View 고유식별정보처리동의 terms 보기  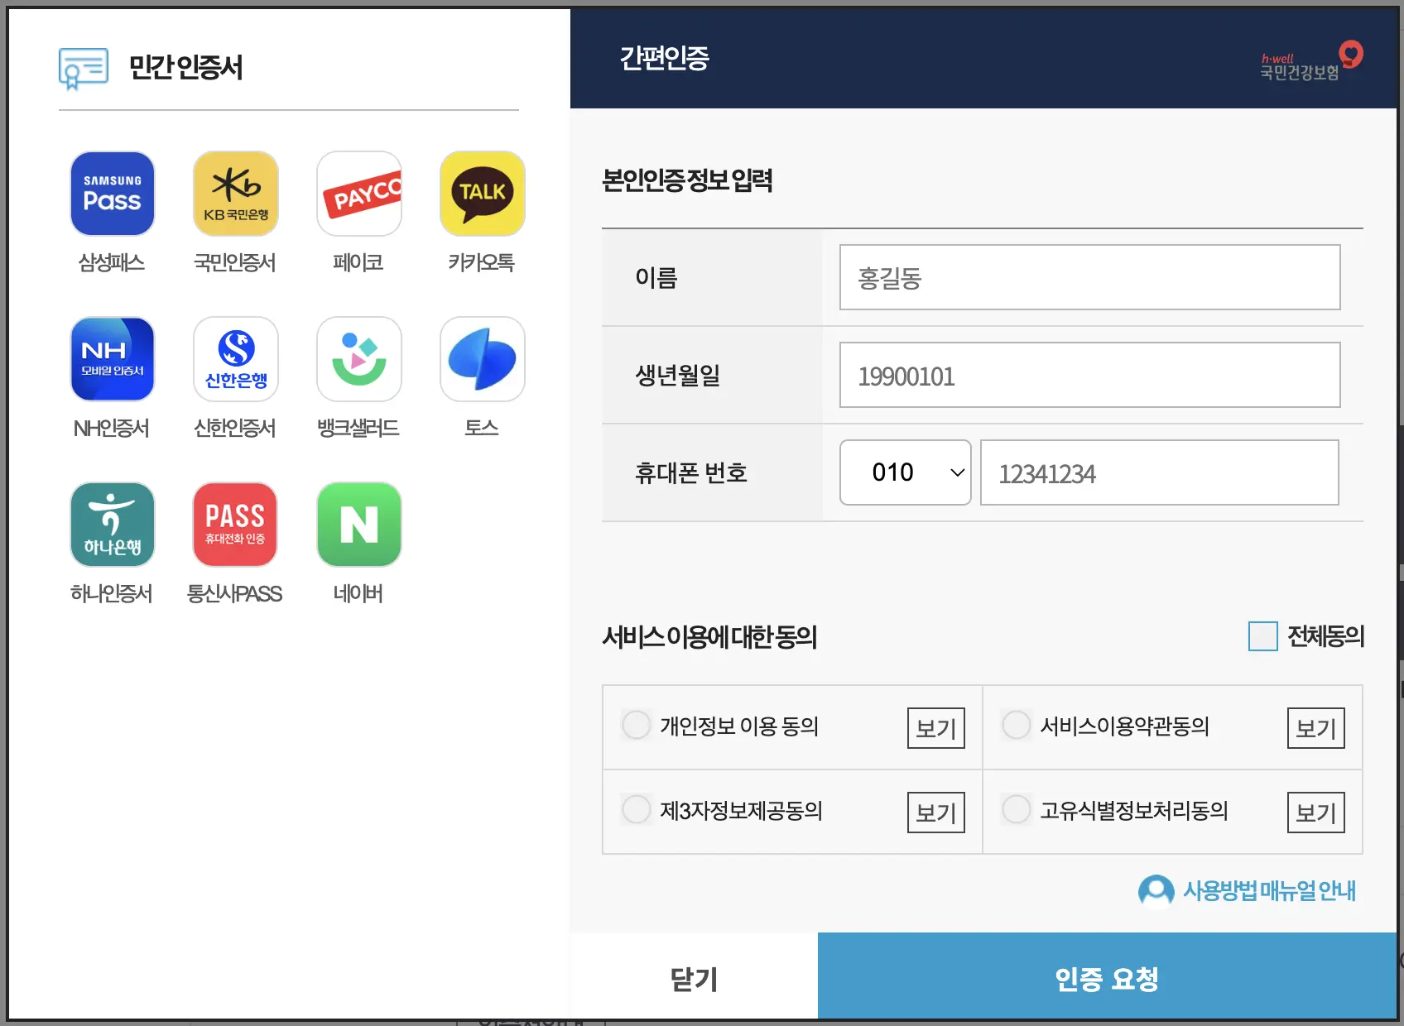[1316, 813]
